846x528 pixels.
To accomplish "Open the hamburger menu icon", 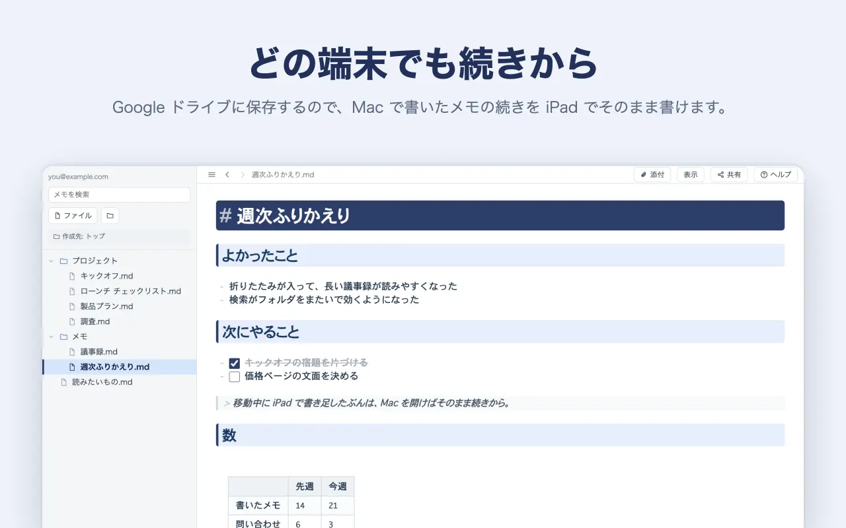I will coord(211,175).
